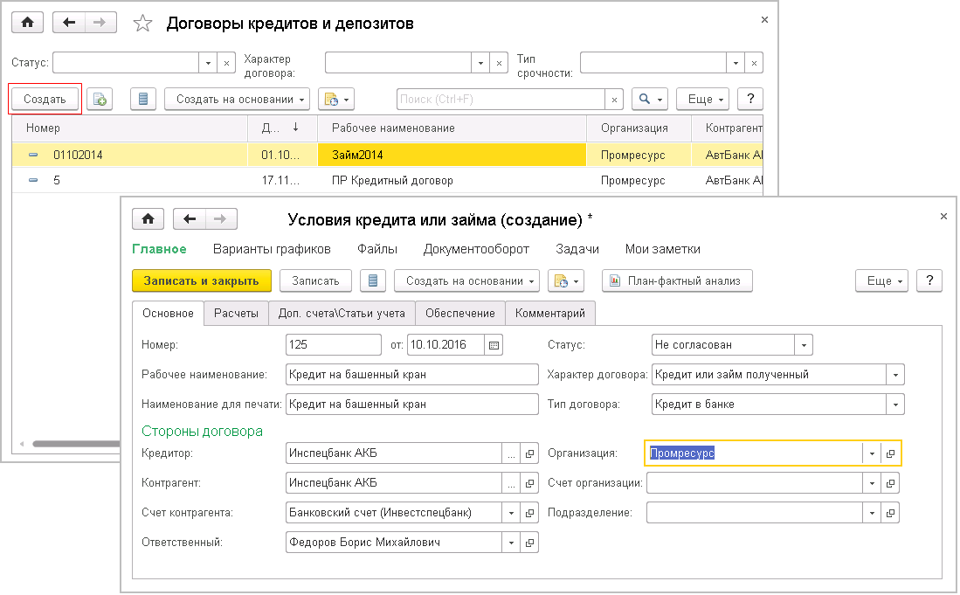Switch to the Расчеты tab

[x=236, y=314]
